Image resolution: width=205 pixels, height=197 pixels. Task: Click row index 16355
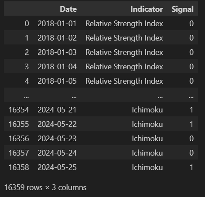[19, 124]
